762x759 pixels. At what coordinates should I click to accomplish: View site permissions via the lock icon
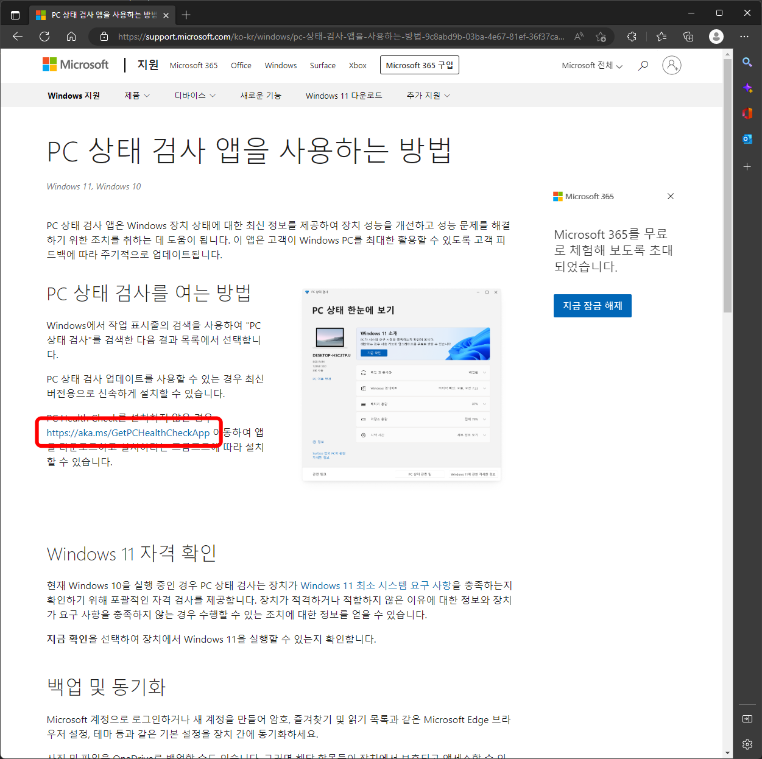tap(104, 37)
